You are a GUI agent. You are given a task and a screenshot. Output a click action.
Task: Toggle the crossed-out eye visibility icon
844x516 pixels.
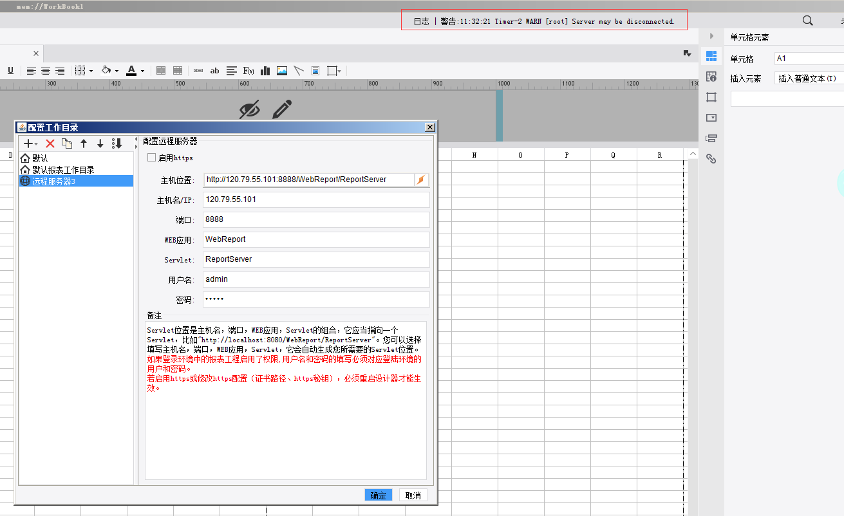point(249,109)
